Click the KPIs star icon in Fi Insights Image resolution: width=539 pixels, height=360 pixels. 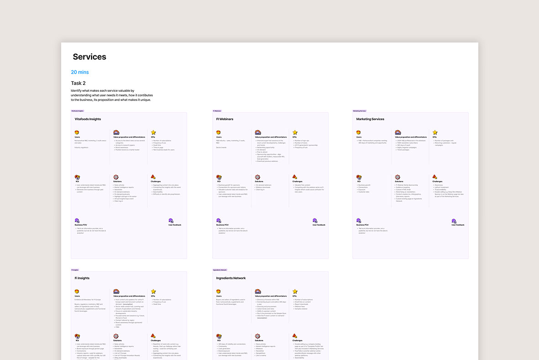pyautogui.click(x=153, y=291)
